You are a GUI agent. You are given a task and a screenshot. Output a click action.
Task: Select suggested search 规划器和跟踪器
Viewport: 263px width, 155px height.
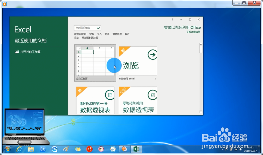pos(90,38)
